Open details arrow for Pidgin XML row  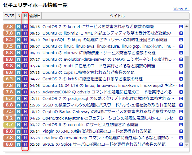click(x=181, y=131)
